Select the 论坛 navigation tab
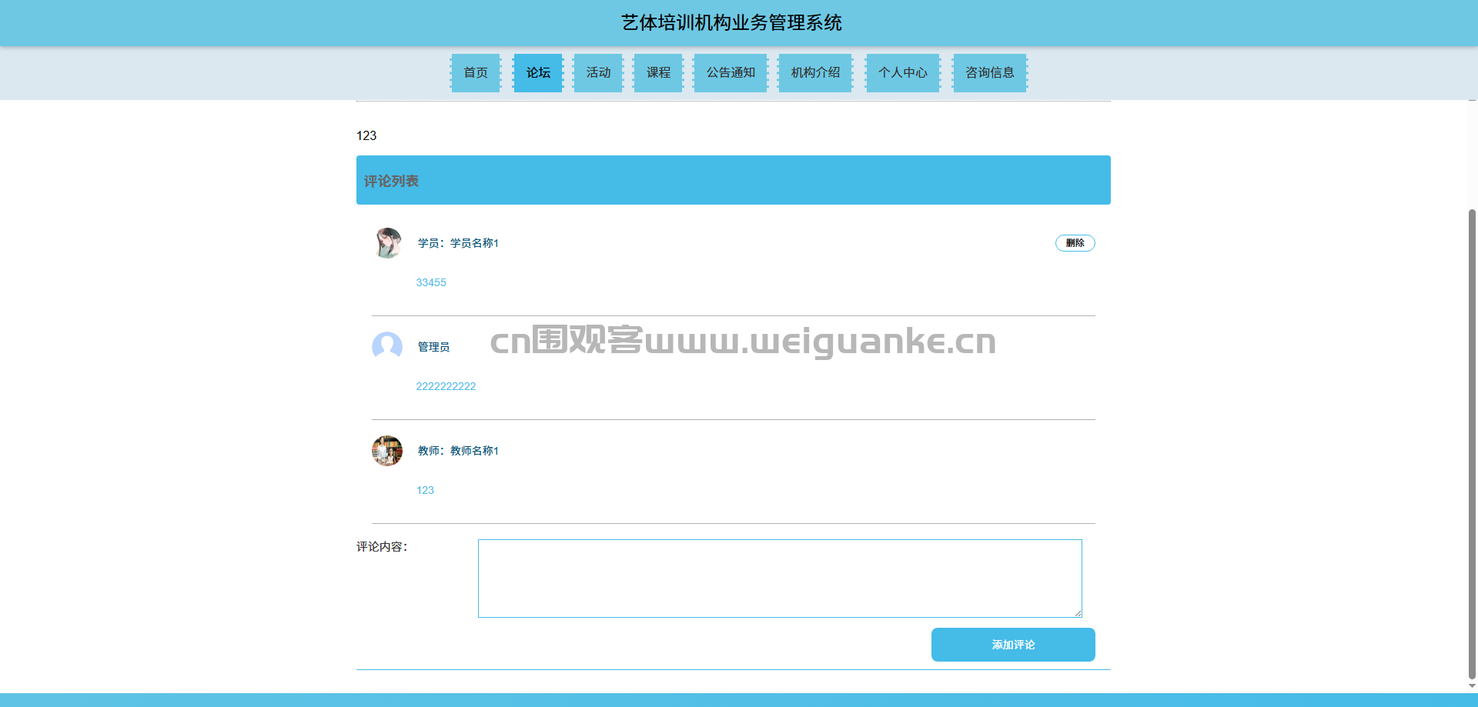Screen dimensions: 1478x707 (x=538, y=72)
